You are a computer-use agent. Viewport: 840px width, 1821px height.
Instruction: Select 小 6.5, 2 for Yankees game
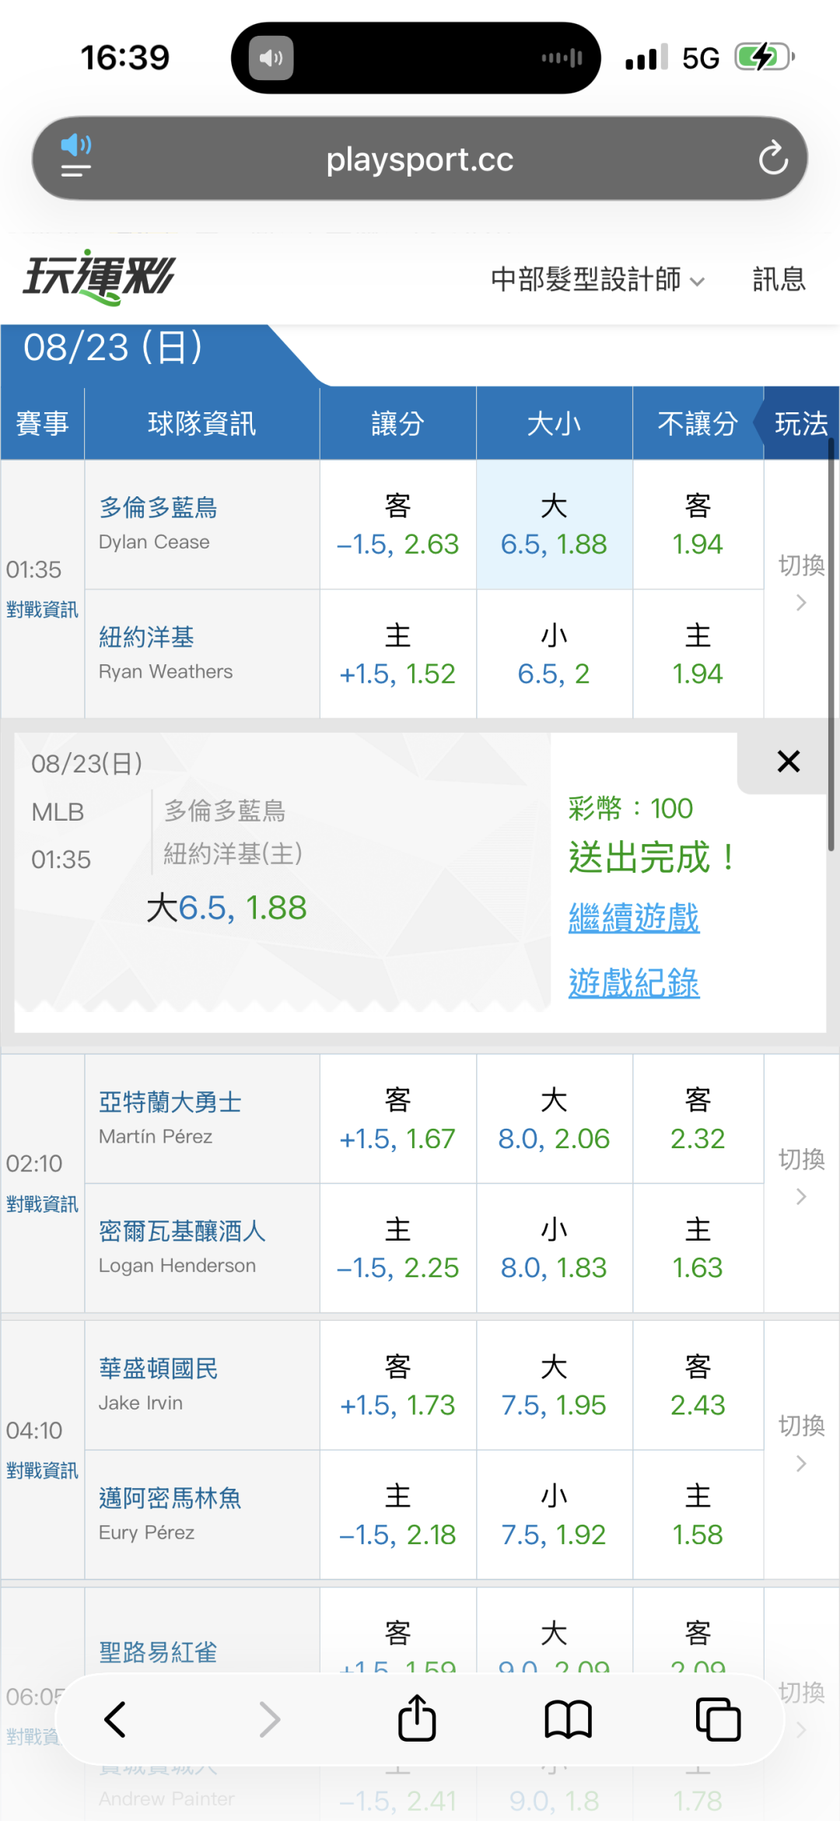point(555,654)
